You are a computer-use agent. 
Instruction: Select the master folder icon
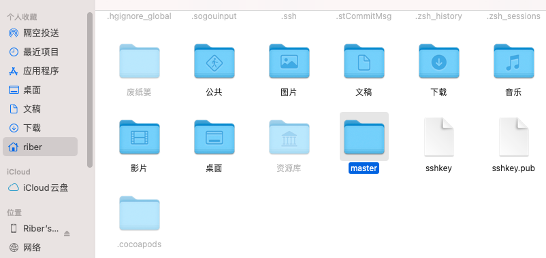tap(364, 137)
